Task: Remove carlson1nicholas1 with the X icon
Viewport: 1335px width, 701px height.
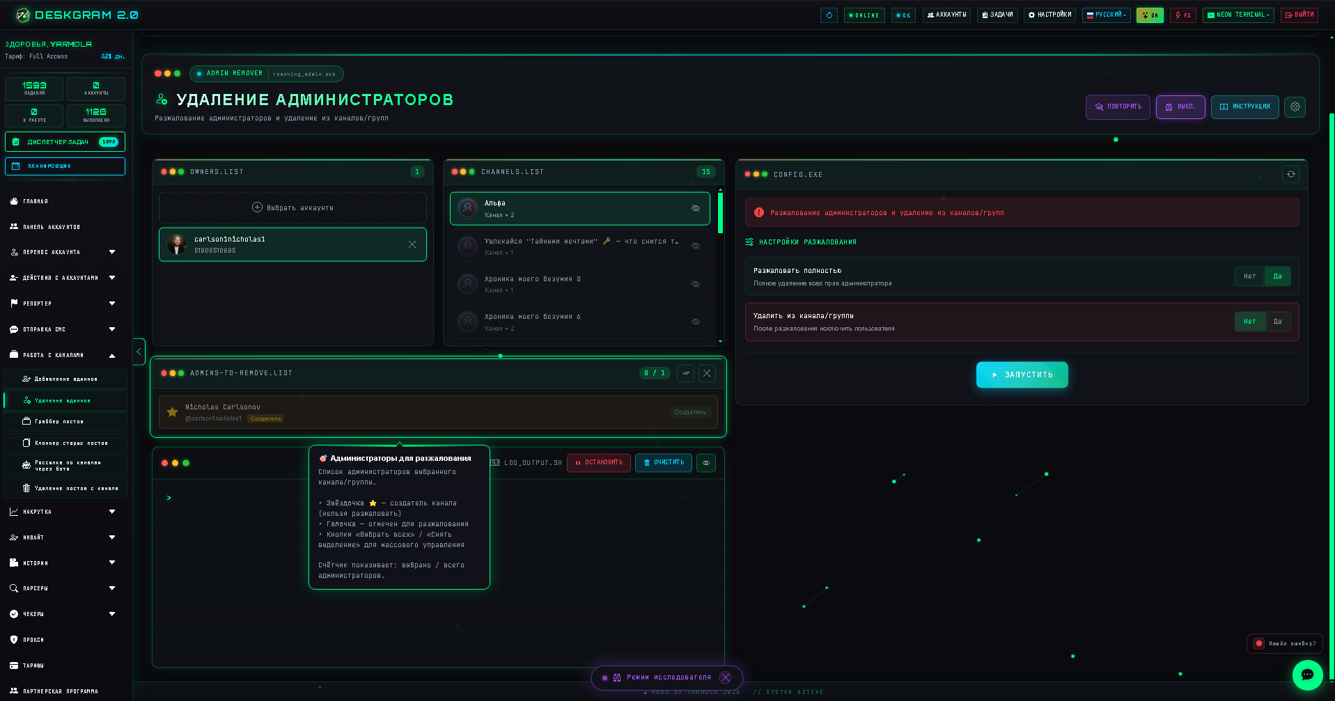Action: click(x=412, y=244)
